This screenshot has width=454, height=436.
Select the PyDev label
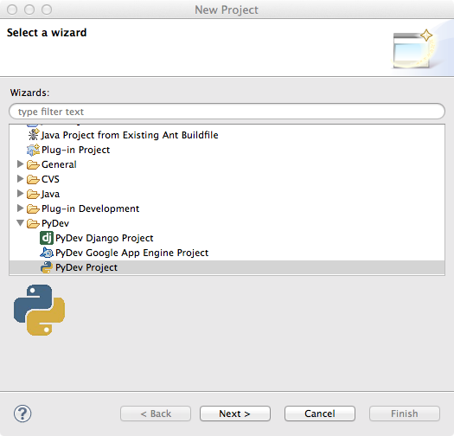(55, 224)
